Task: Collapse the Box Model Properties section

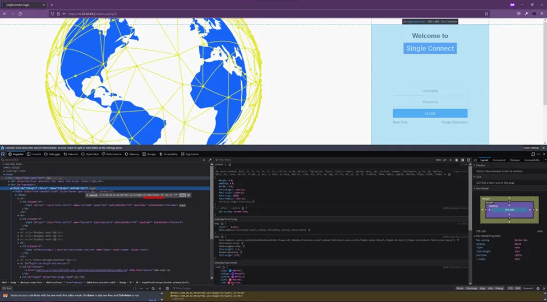Action: (x=475, y=236)
